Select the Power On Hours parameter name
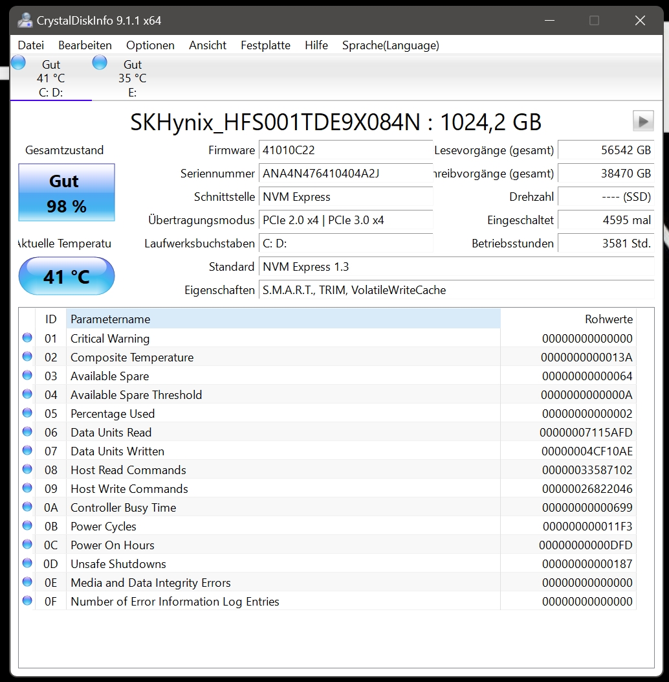Viewport: 669px width, 682px height. click(x=113, y=545)
